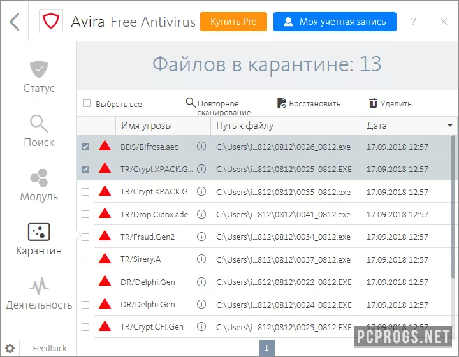Sort by file path column header

[x=286, y=126]
